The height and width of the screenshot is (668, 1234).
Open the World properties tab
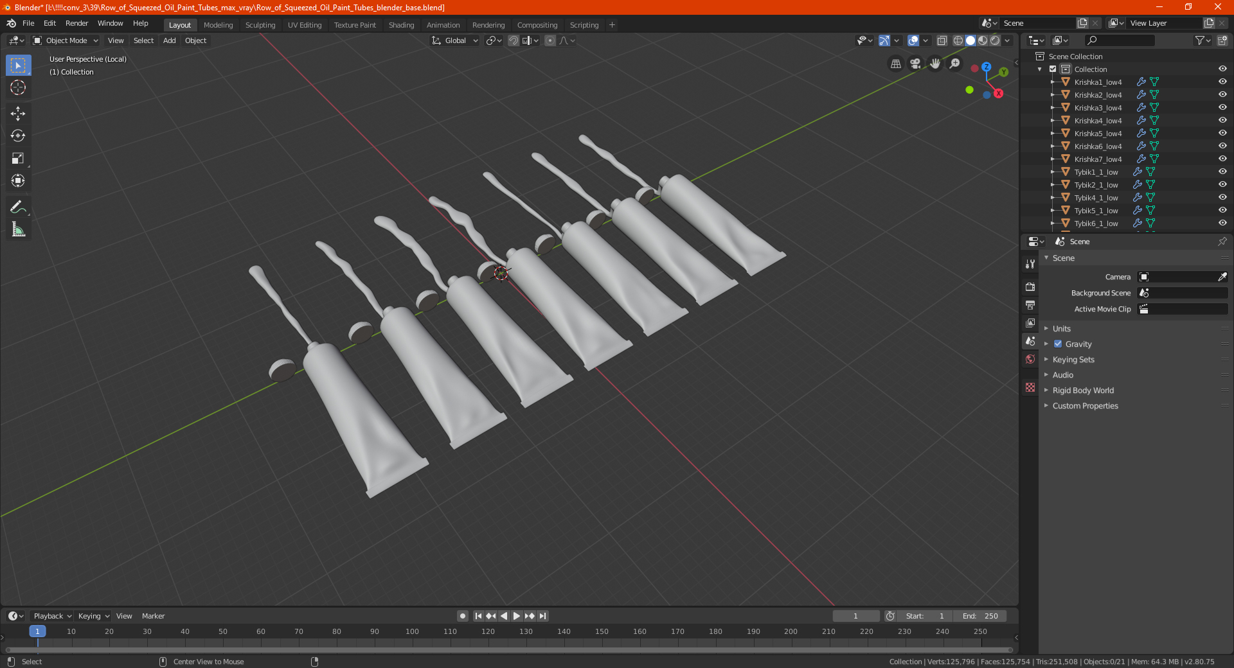[1030, 359]
